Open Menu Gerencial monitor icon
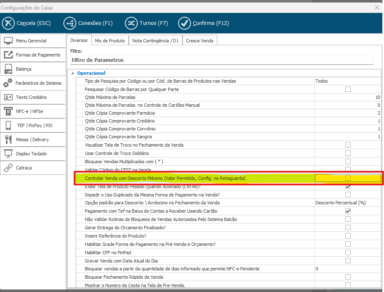Image resolution: width=384 pixels, height=292 pixels. point(8,41)
